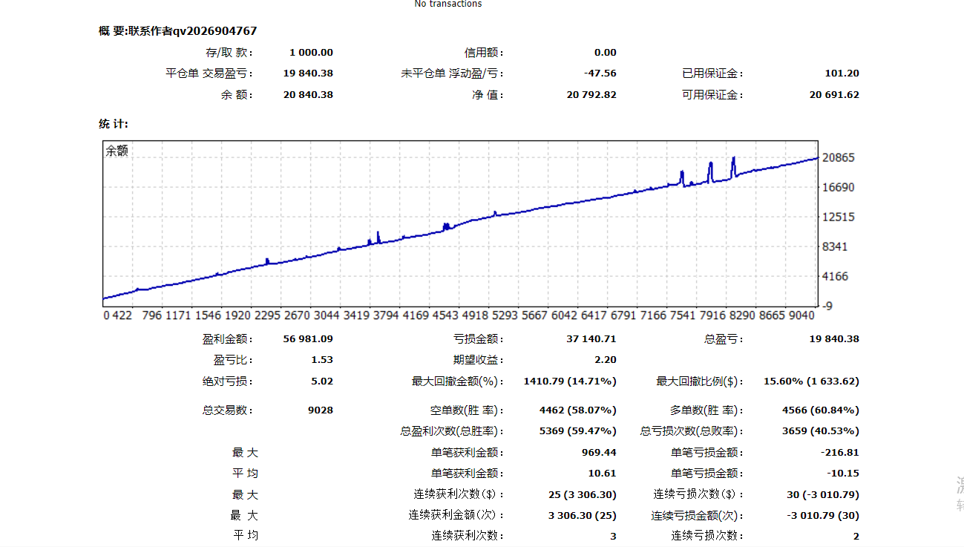The height and width of the screenshot is (547, 964).
Task: Click expected payoff value 2.20
Action: pyautogui.click(x=606, y=359)
